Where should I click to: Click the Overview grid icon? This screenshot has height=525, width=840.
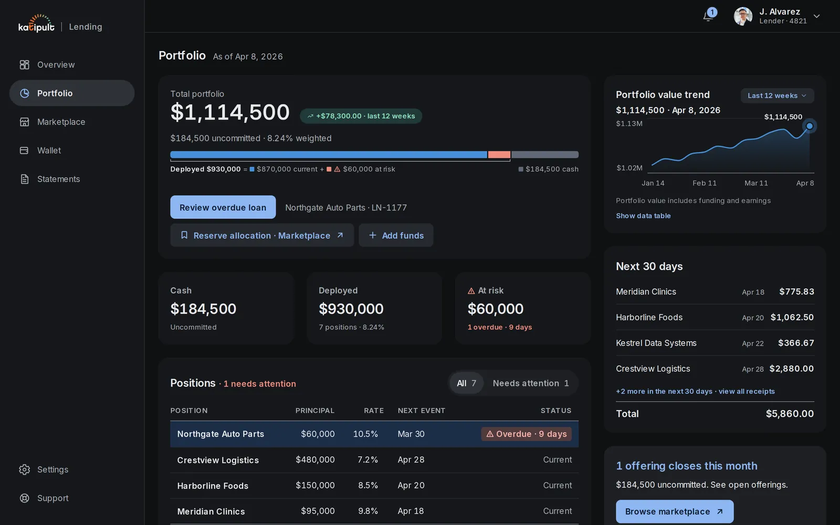click(x=25, y=65)
